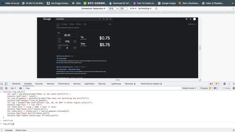Show the console sidebar panel

pyautogui.click(x=1, y=88)
